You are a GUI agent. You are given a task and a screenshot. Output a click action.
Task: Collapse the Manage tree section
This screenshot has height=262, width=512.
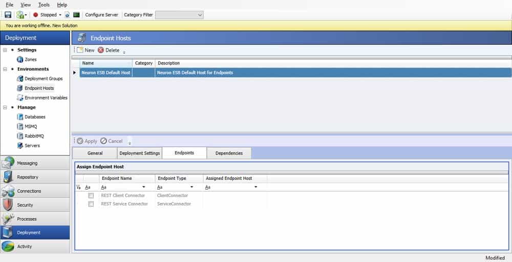click(x=5, y=107)
